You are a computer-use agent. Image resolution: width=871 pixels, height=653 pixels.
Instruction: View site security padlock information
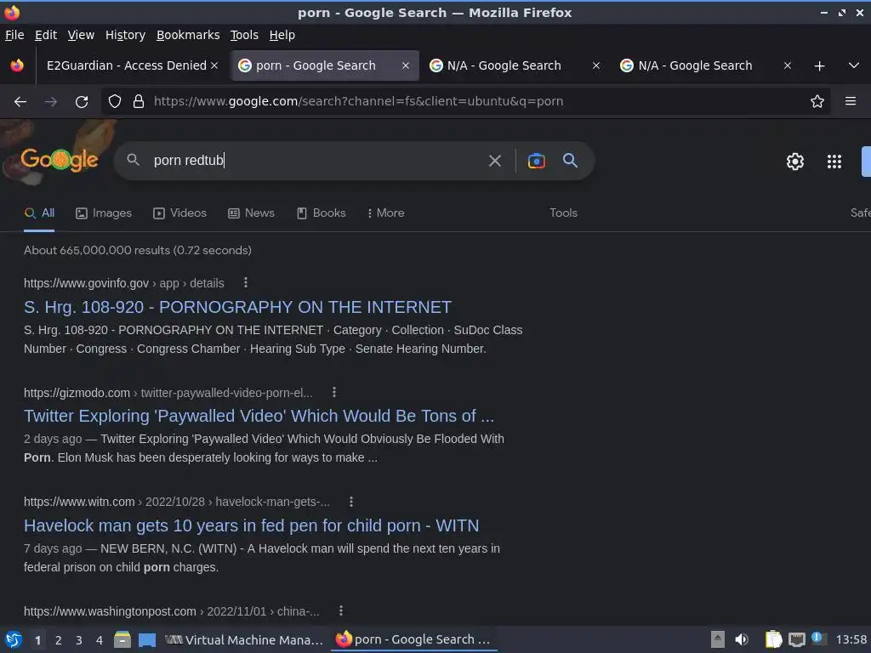tap(139, 101)
